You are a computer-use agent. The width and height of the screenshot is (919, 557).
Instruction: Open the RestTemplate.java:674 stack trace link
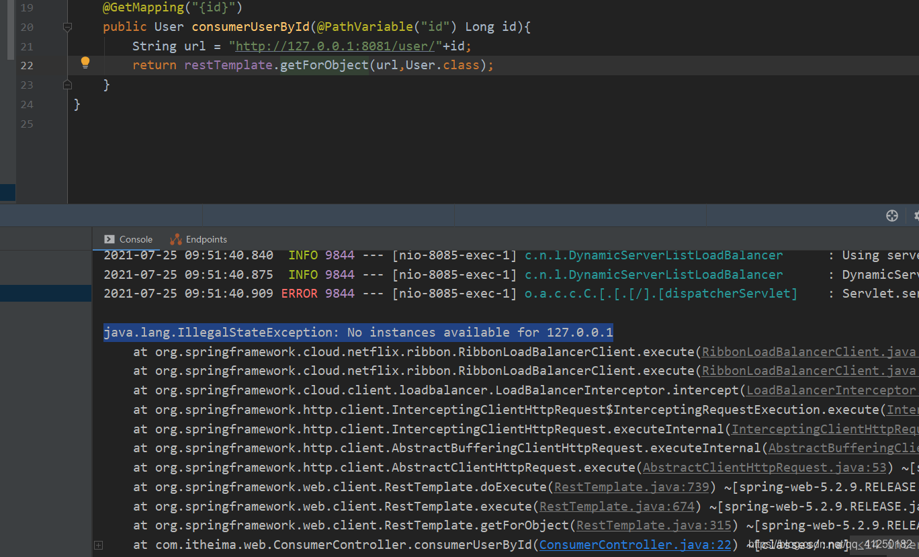616,506
